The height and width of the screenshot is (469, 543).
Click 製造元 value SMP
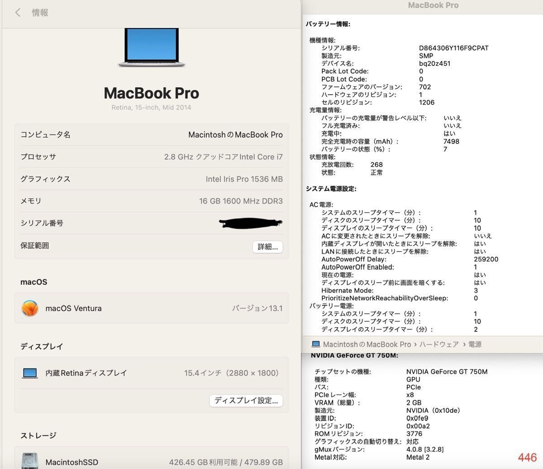tap(426, 56)
